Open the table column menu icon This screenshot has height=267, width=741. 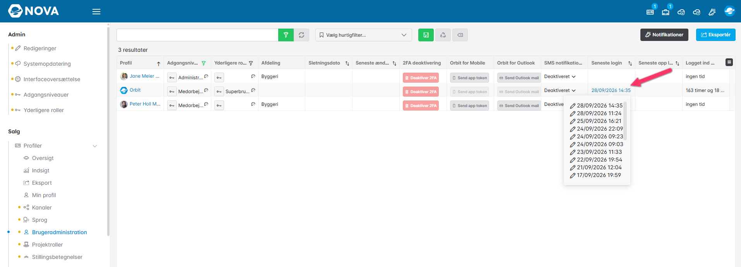coord(729,62)
